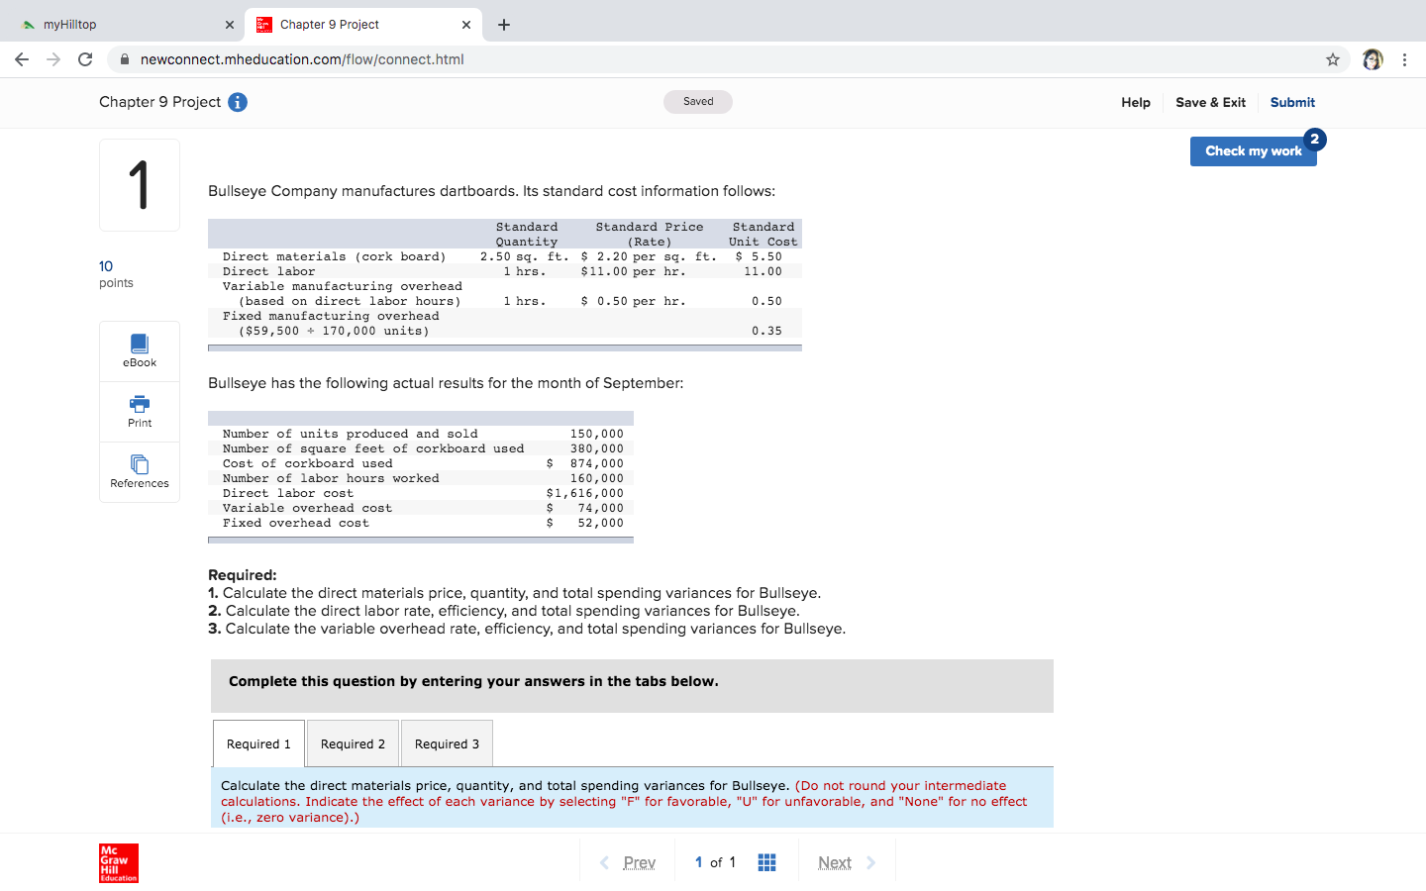Click Check my work button
This screenshot has width=1426, height=891.
[x=1254, y=151]
